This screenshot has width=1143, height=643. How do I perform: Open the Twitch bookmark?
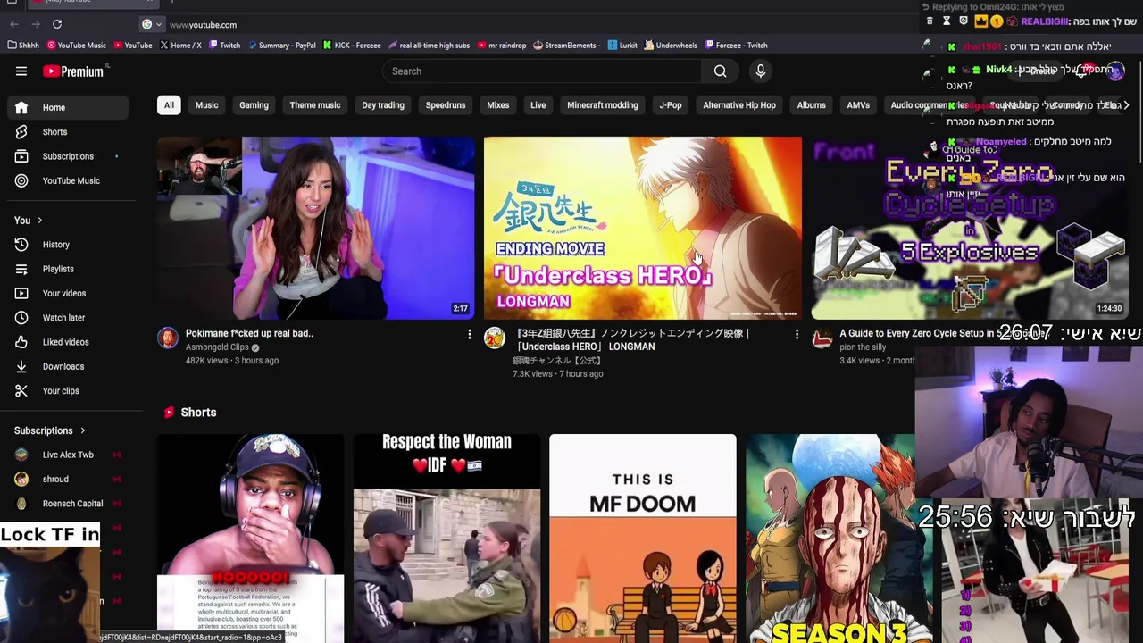coord(224,46)
